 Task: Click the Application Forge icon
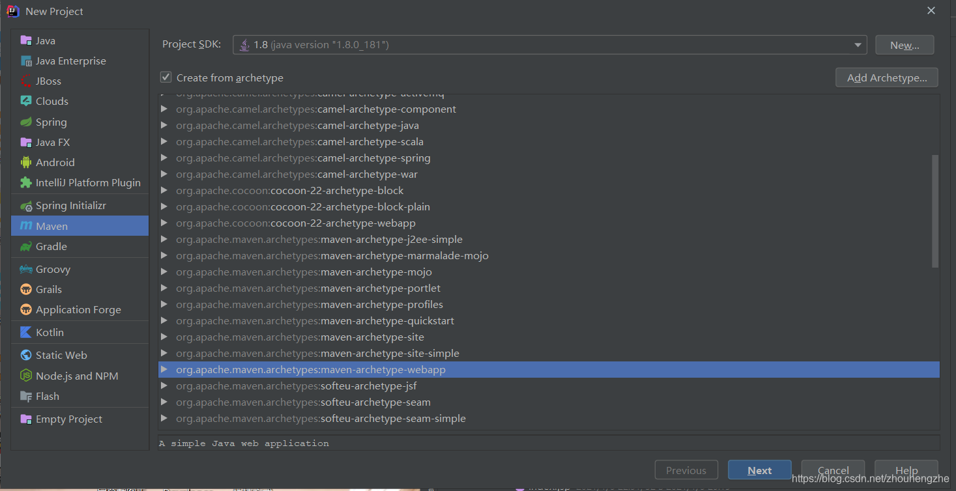point(26,309)
